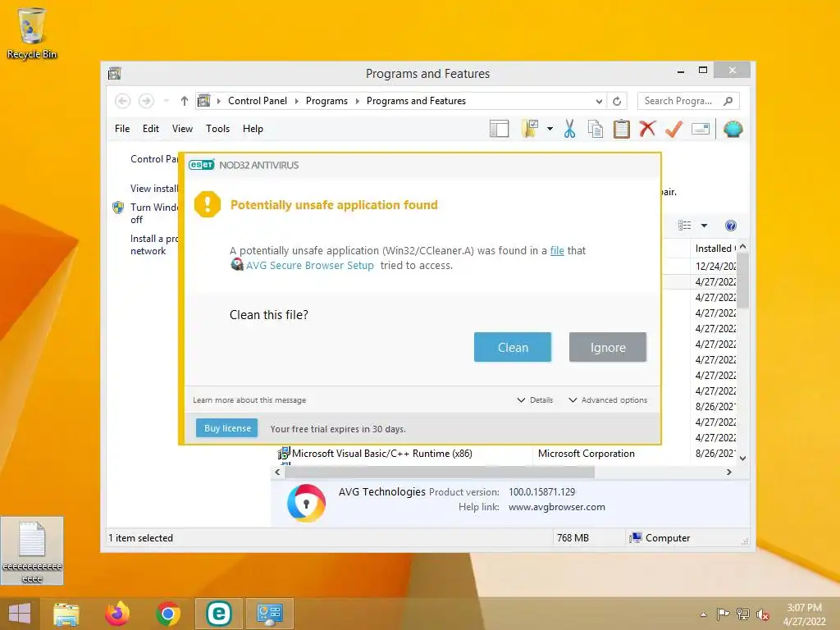Click Turn Windows features on or off link

[x=154, y=213]
